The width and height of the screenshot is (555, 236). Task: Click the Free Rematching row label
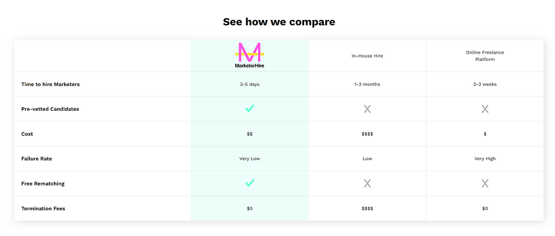[43, 184]
